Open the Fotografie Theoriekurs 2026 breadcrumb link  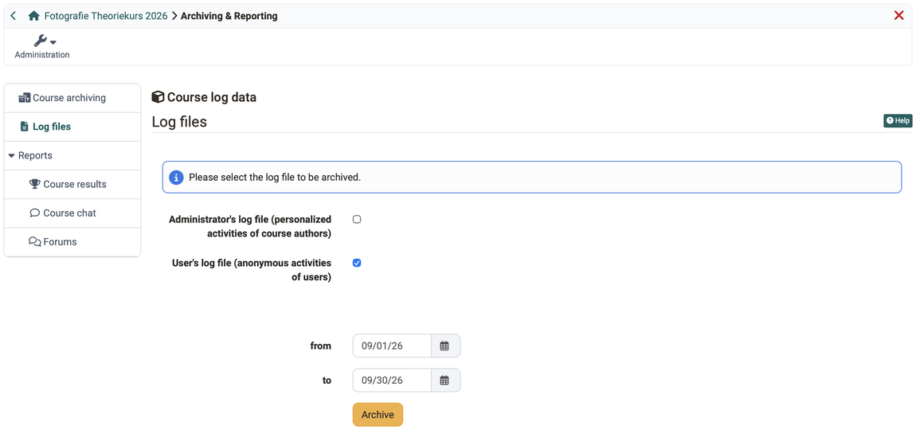tap(106, 16)
